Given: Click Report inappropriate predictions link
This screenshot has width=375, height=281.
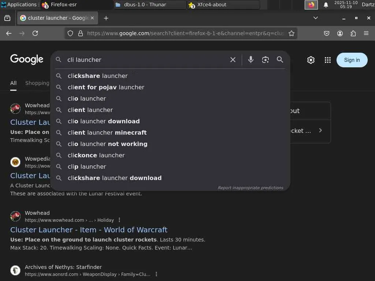Looking at the screenshot, I should tap(250, 188).
